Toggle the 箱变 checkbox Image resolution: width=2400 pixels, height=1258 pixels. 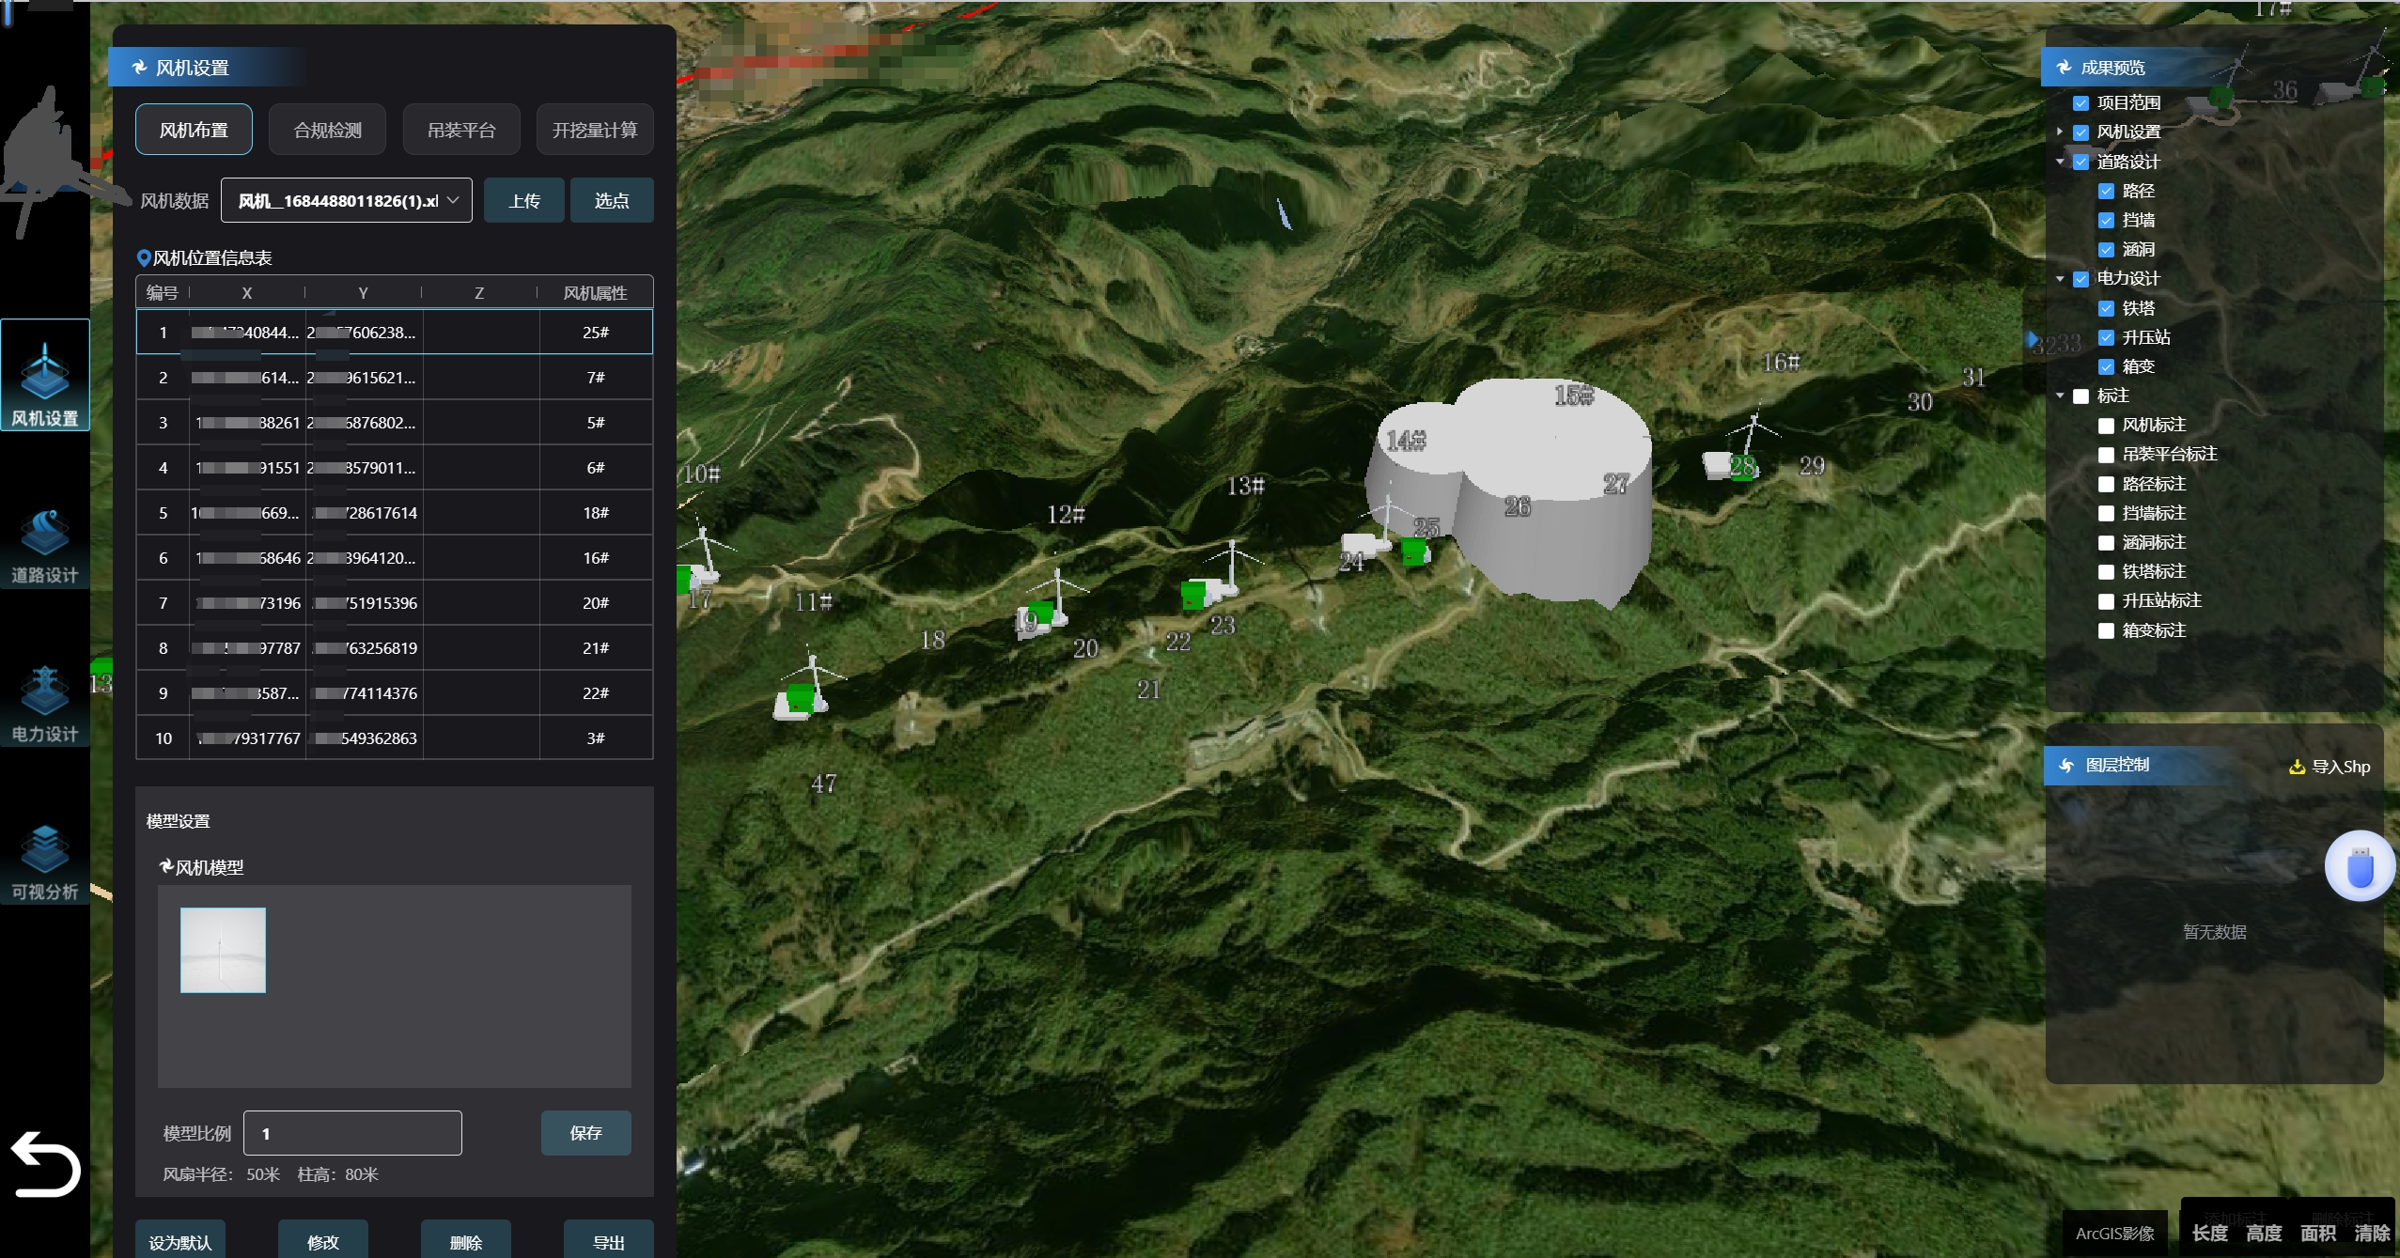tap(2106, 366)
